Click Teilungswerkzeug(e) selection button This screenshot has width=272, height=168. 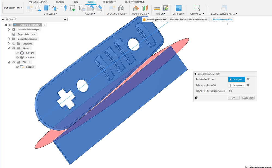tap(237, 85)
